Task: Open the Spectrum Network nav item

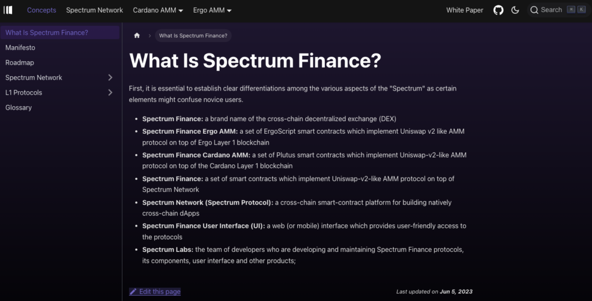Action: pos(94,10)
